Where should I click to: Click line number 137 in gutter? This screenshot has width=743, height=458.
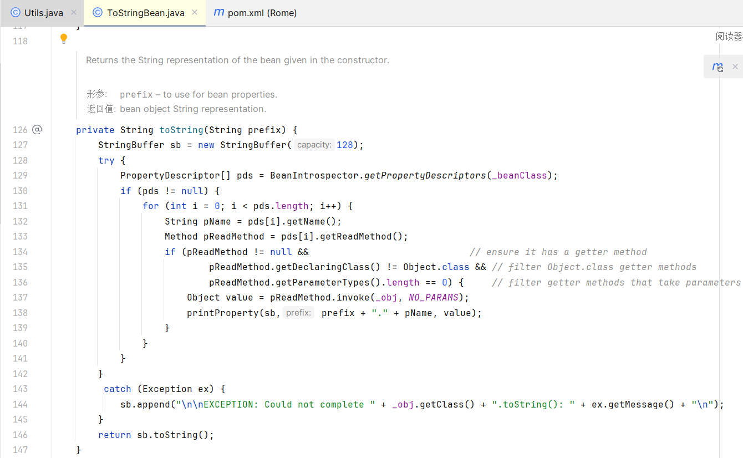point(20,297)
